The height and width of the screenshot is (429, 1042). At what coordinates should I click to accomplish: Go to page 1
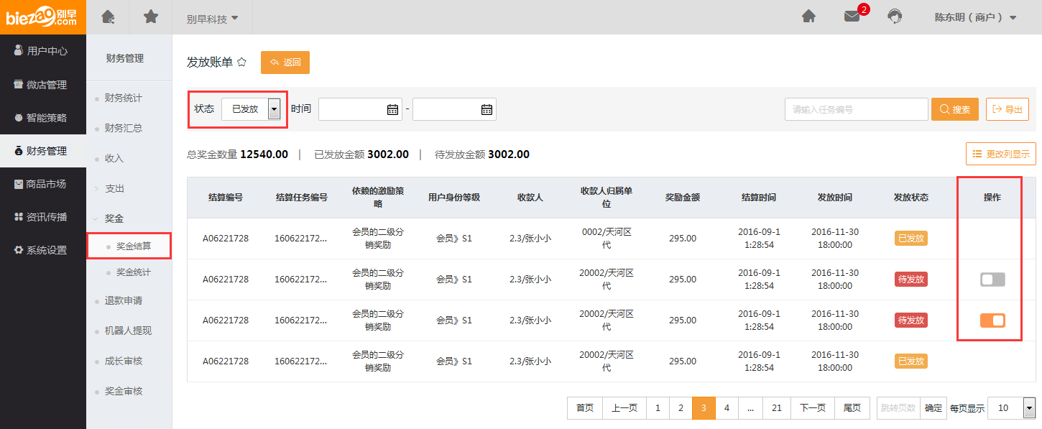658,407
